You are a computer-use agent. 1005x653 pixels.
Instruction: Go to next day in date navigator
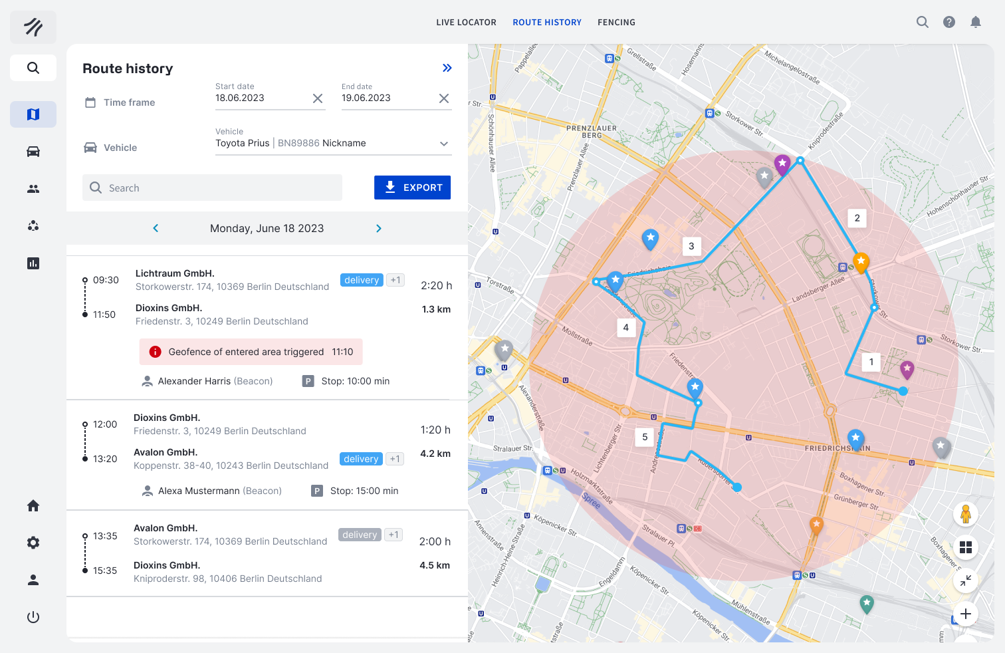click(x=378, y=228)
